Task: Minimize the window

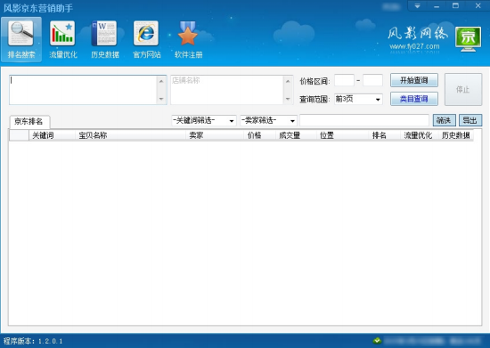Action: (437, 5)
